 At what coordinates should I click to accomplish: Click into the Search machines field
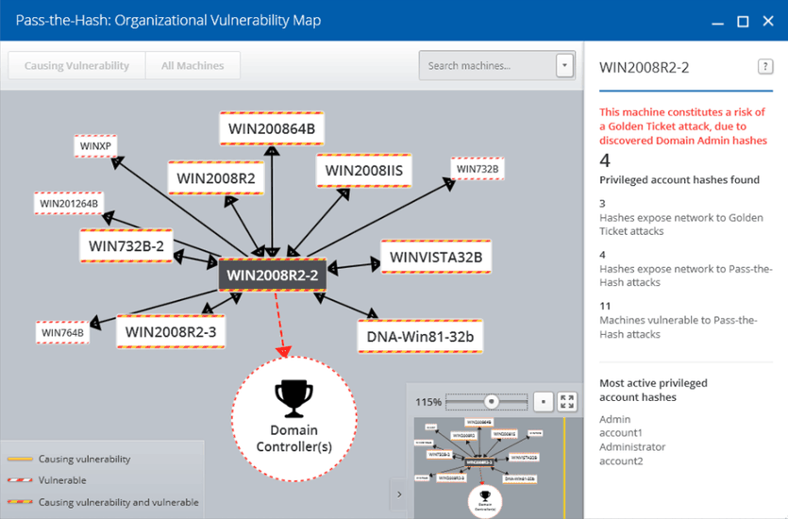tap(488, 65)
